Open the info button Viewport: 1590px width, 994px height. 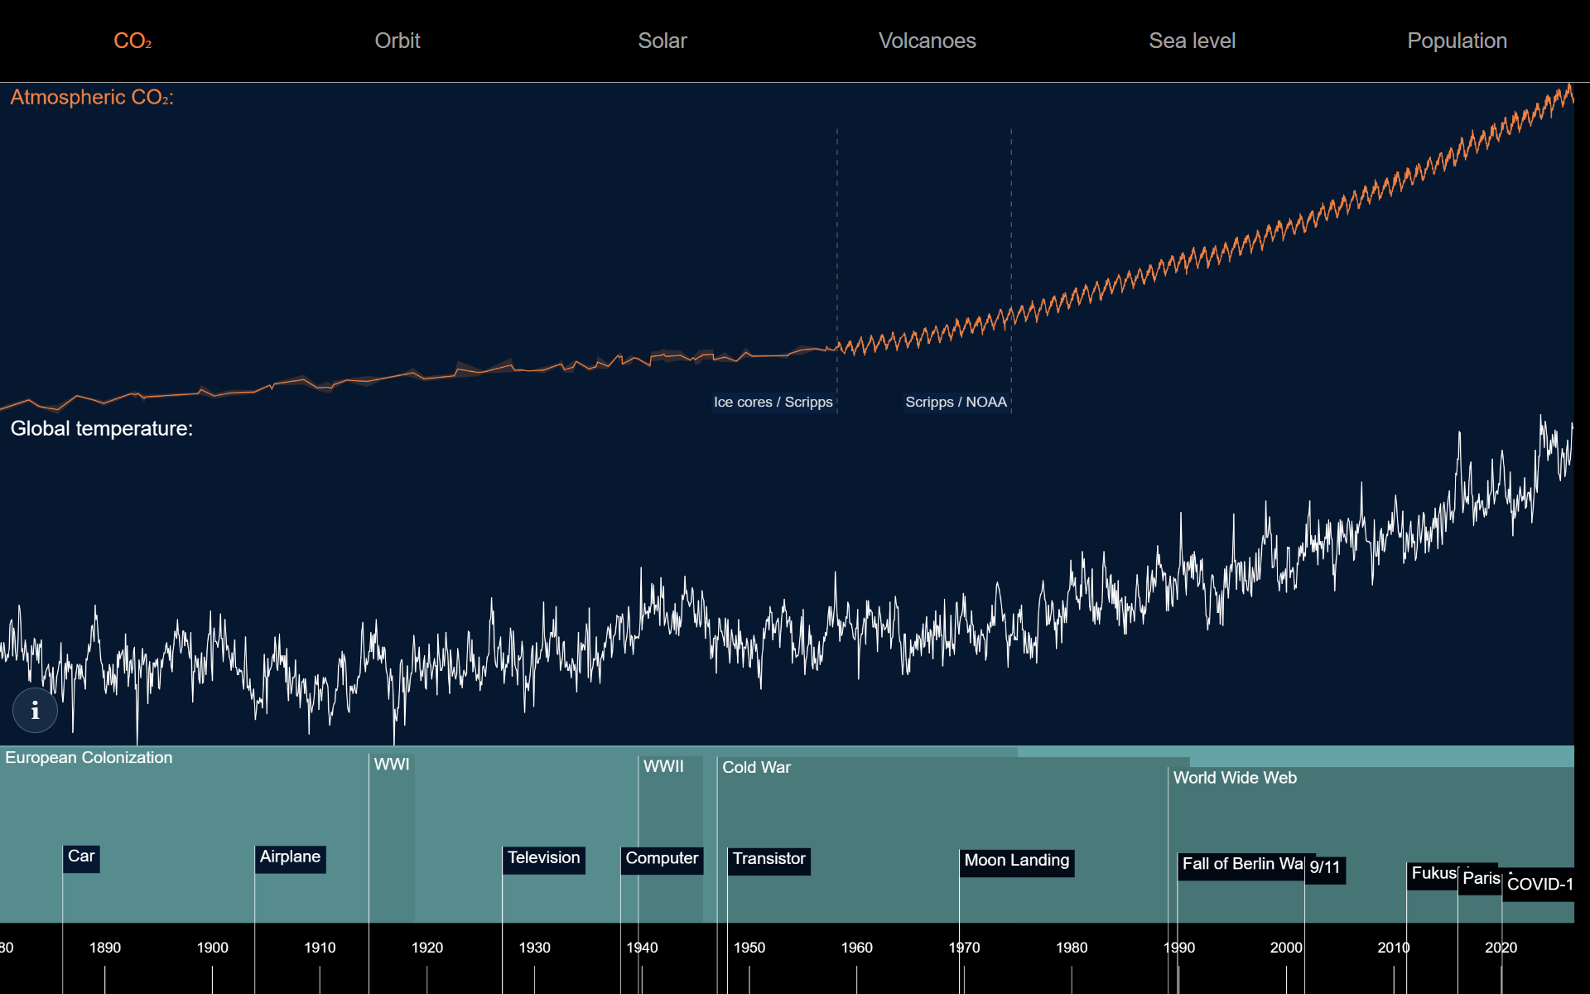click(x=35, y=710)
